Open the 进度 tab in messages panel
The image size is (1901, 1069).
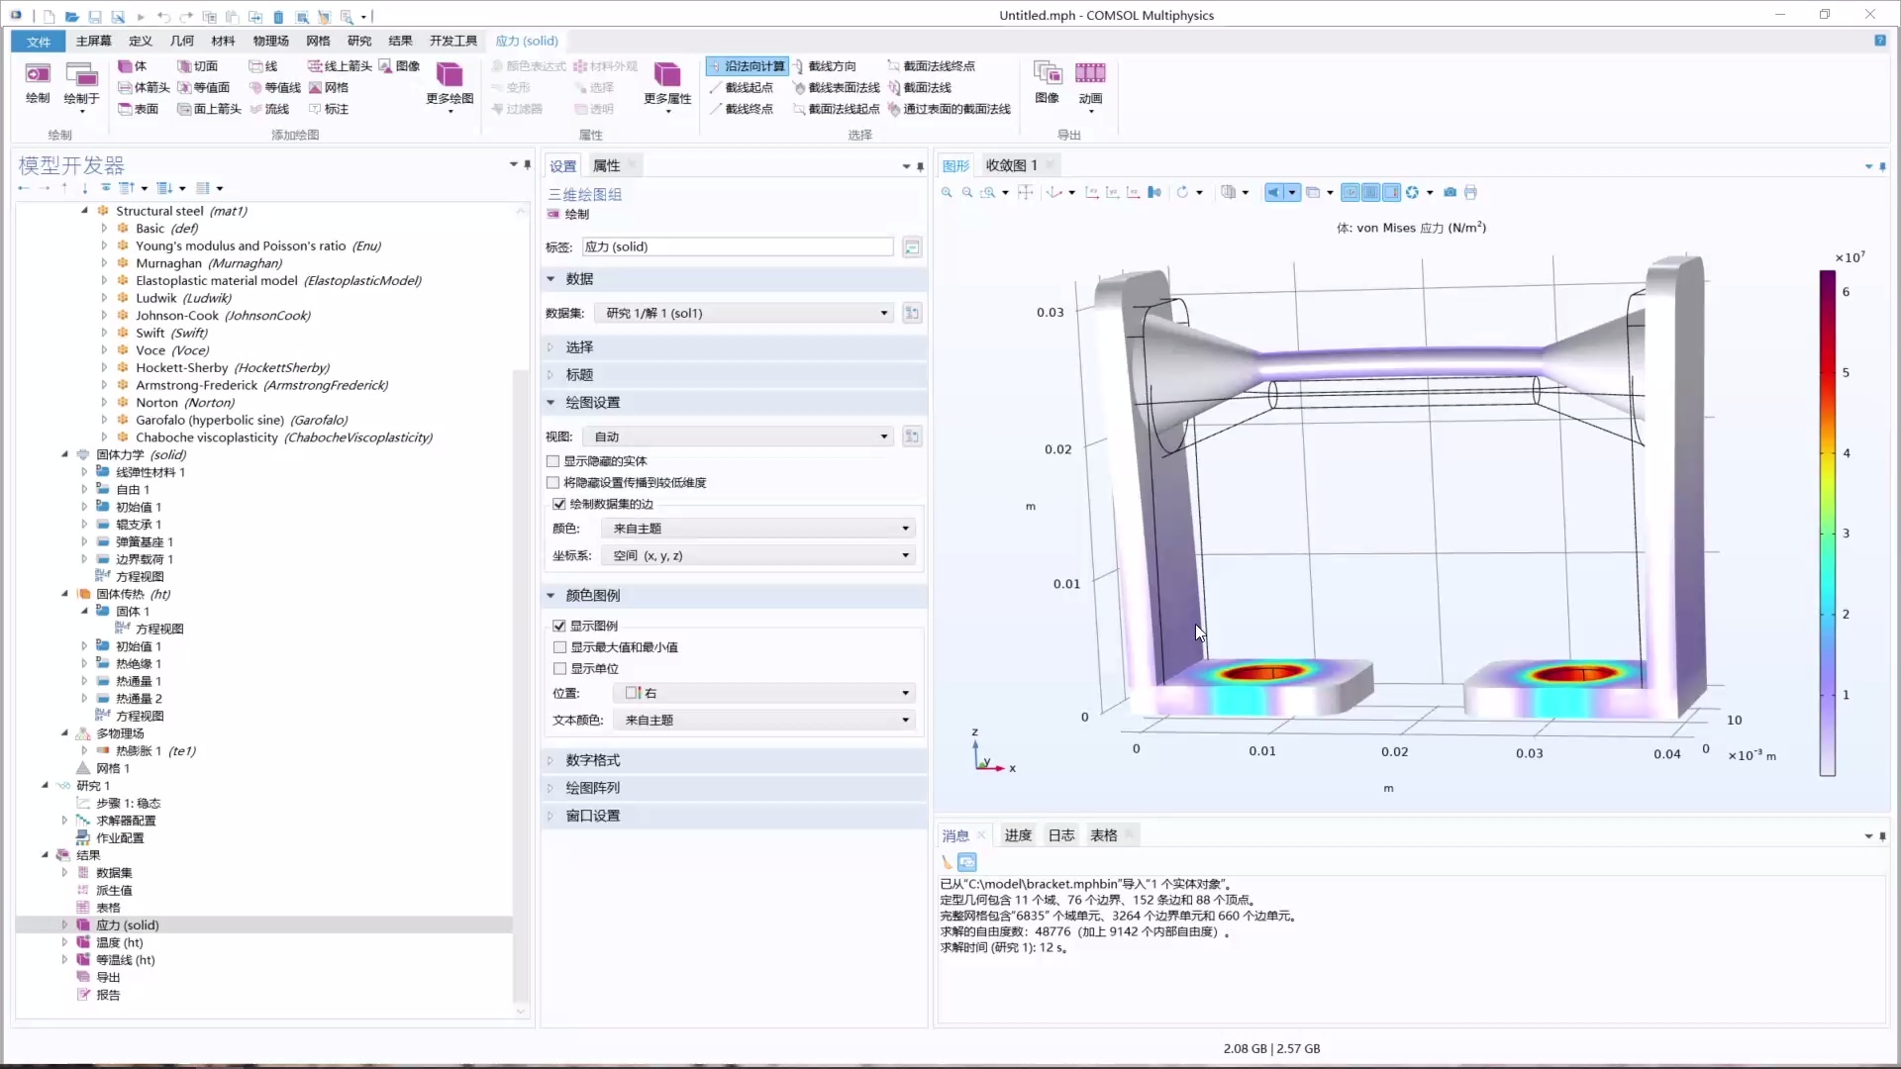pos(1018,834)
